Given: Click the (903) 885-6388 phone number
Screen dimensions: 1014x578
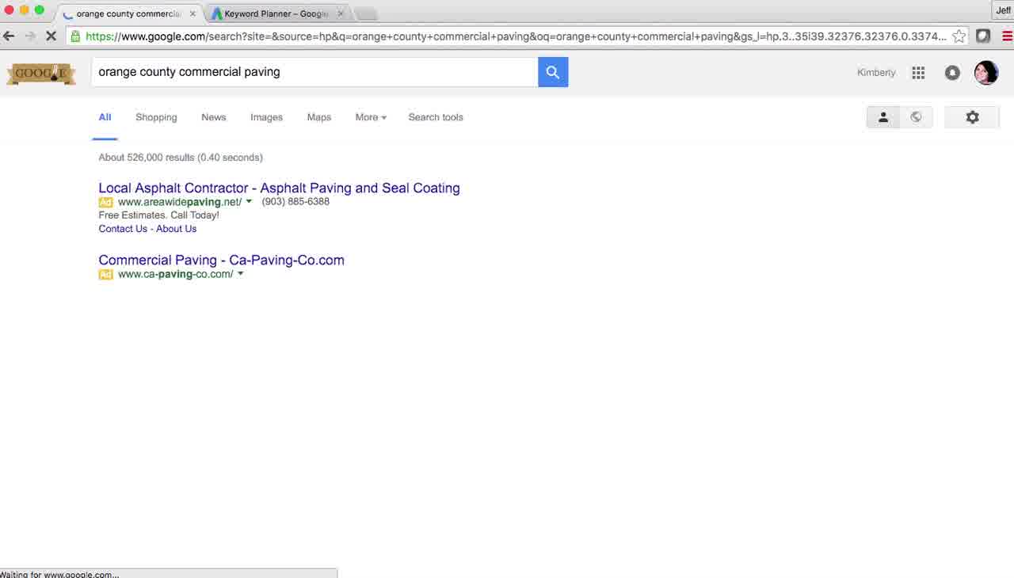Looking at the screenshot, I should pyautogui.click(x=295, y=202).
